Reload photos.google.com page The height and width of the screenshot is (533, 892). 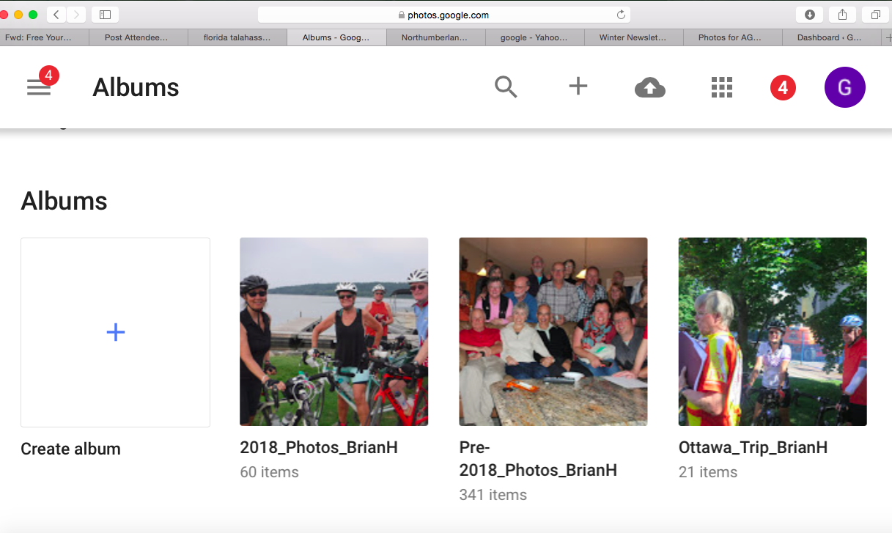[621, 13]
